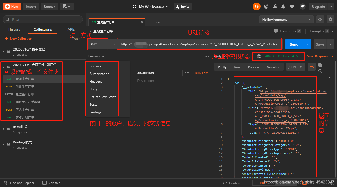The image size is (337, 187).
Task: Open the Save Response dropdown
Action: tap(320, 56)
